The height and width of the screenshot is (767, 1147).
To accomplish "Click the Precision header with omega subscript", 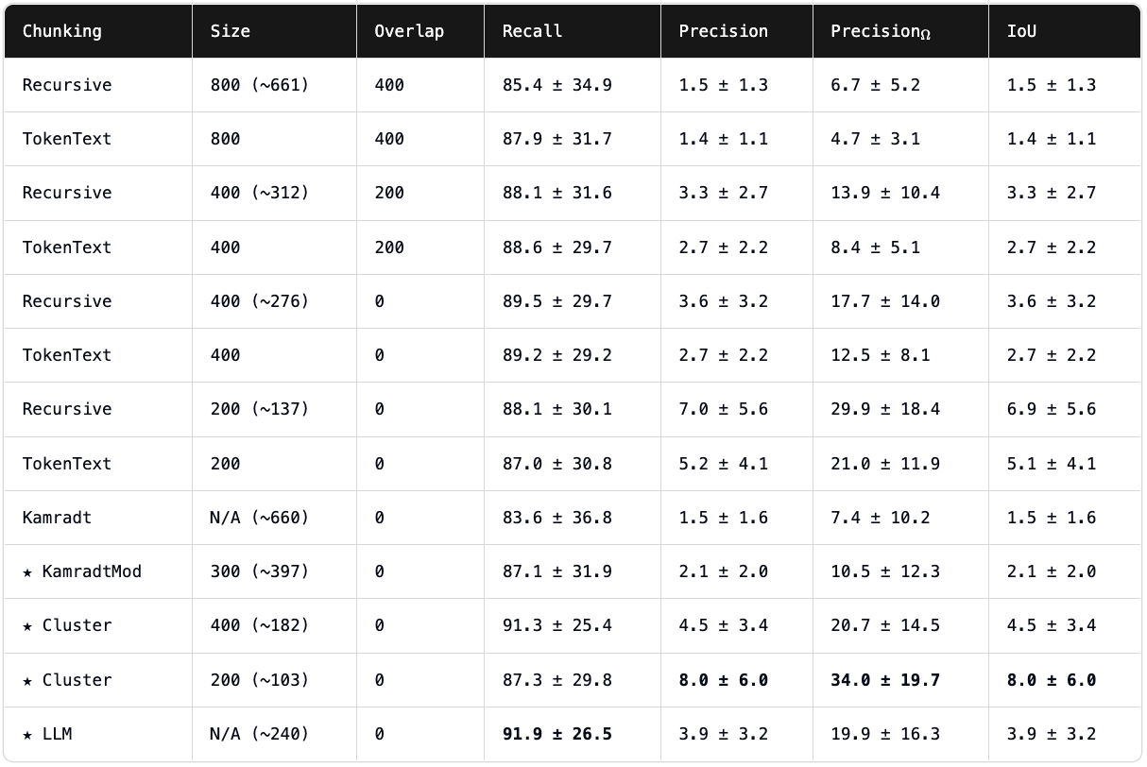I will [881, 31].
